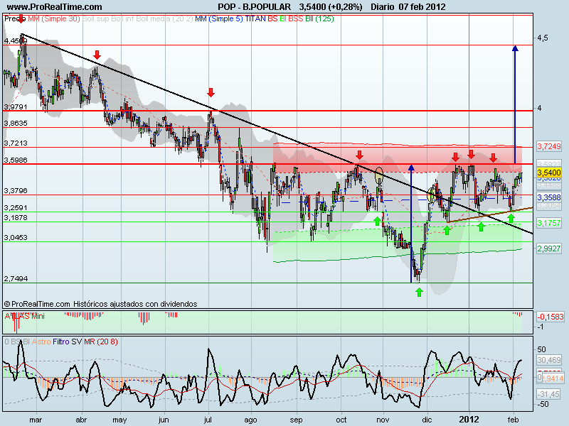Click the 0,9414 oscillator value tag

tap(553, 378)
